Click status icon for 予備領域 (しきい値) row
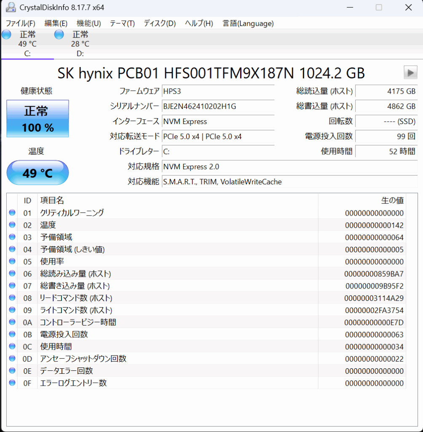Image resolution: width=423 pixels, height=432 pixels. point(12,249)
